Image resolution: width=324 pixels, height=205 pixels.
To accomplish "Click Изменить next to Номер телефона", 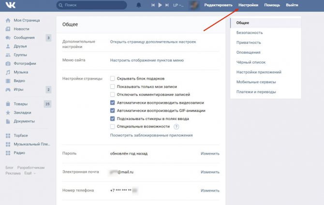I will pyautogui.click(x=210, y=190).
